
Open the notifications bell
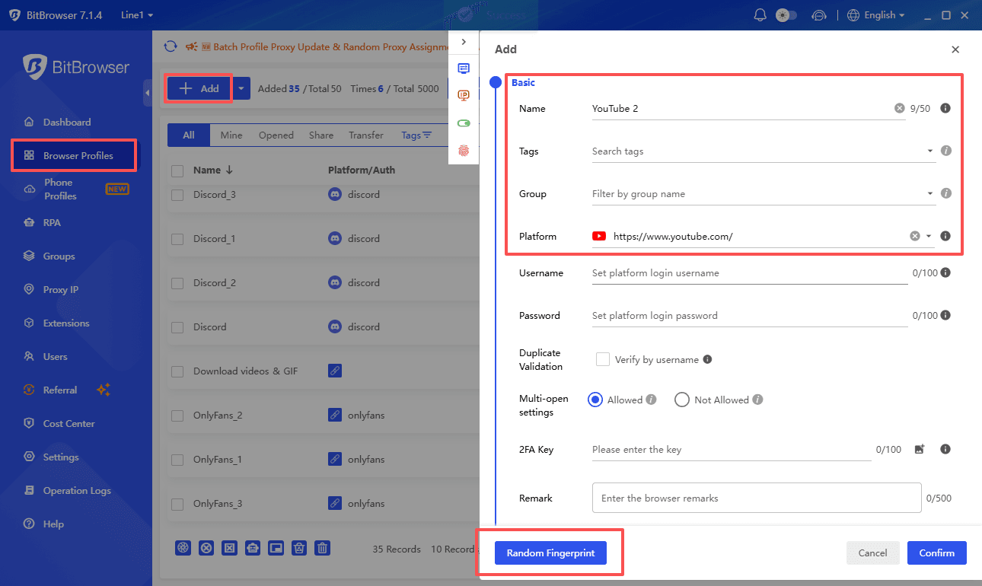click(760, 15)
